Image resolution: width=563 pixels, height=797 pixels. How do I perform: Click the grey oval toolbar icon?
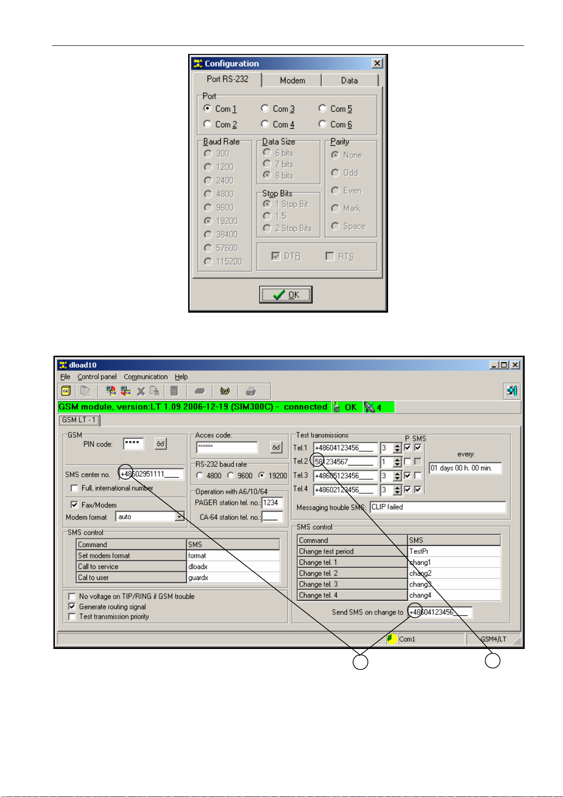(x=200, y=391)
